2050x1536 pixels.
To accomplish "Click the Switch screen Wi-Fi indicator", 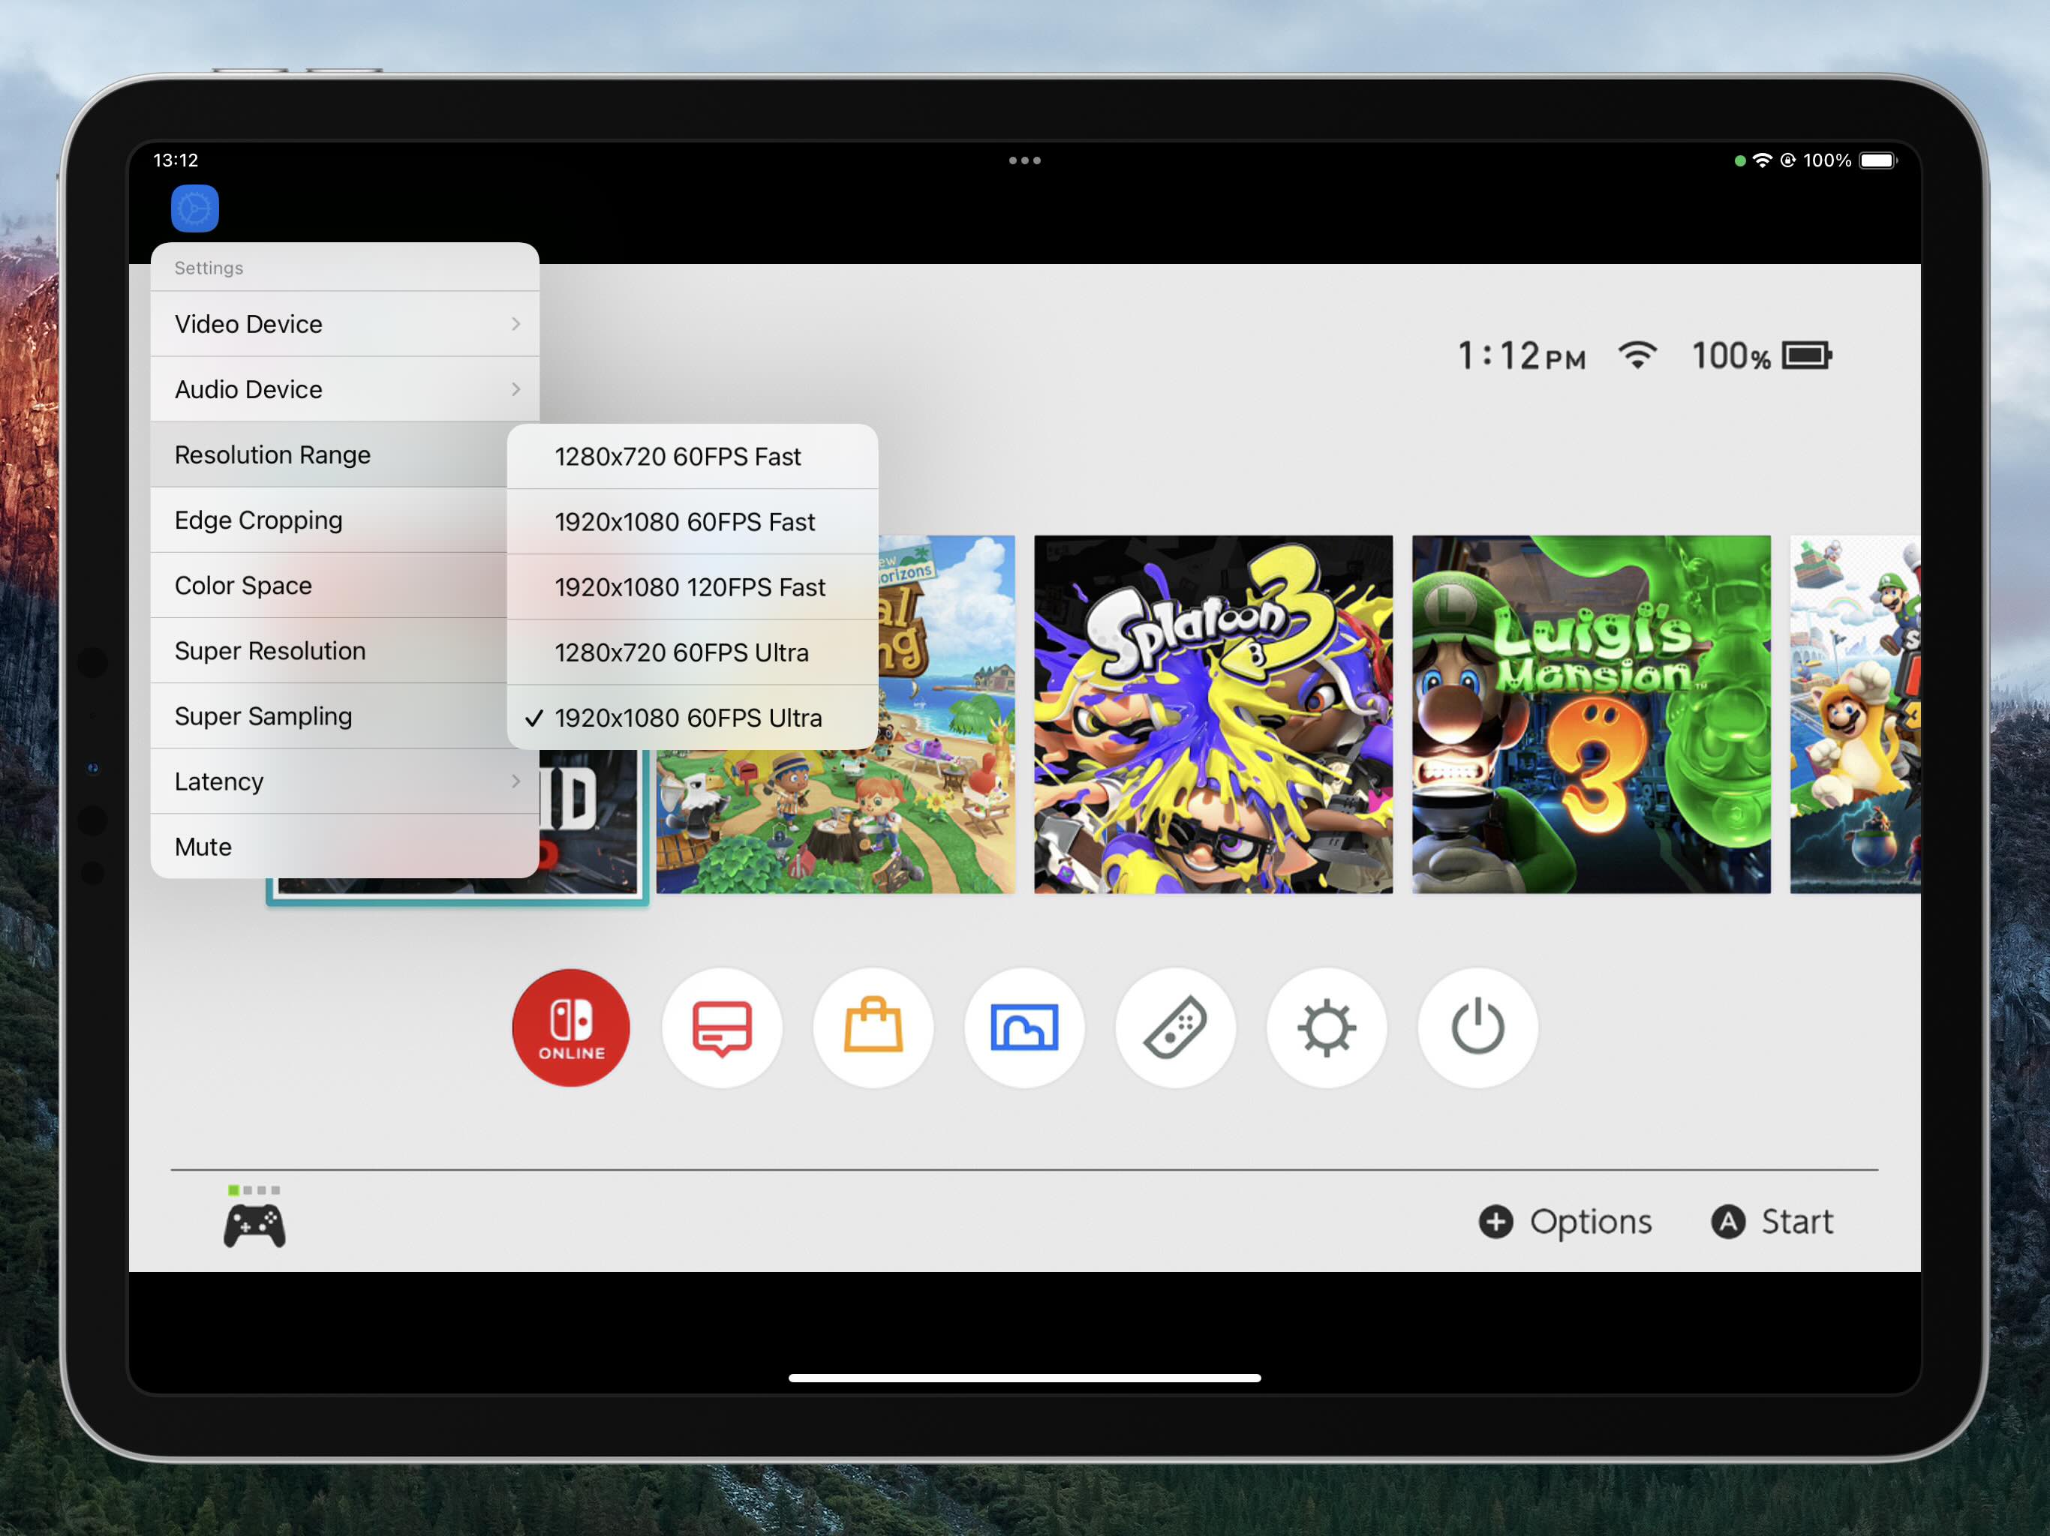I will coord(1637,355).
